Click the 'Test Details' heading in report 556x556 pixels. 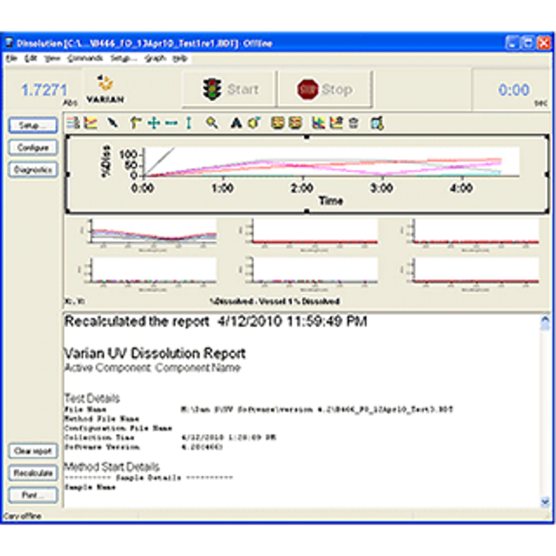pos(92,398)
